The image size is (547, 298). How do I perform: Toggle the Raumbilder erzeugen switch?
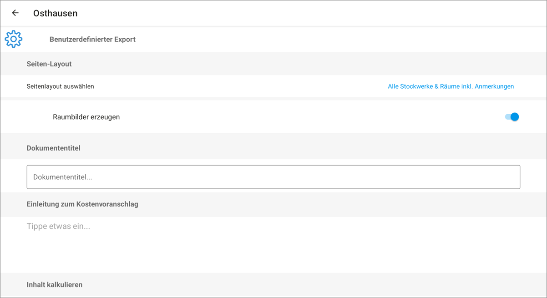(x=512, y=117)
